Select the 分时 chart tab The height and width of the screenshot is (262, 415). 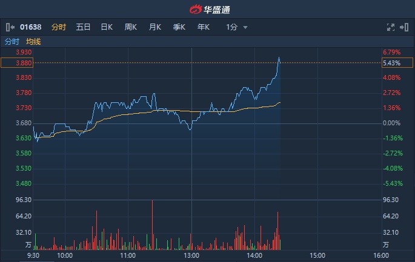(59, 27)
